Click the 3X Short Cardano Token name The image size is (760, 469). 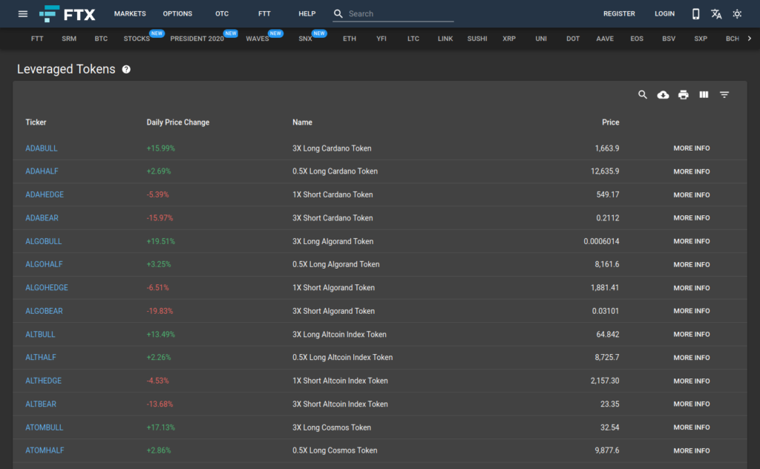(332, 218)
